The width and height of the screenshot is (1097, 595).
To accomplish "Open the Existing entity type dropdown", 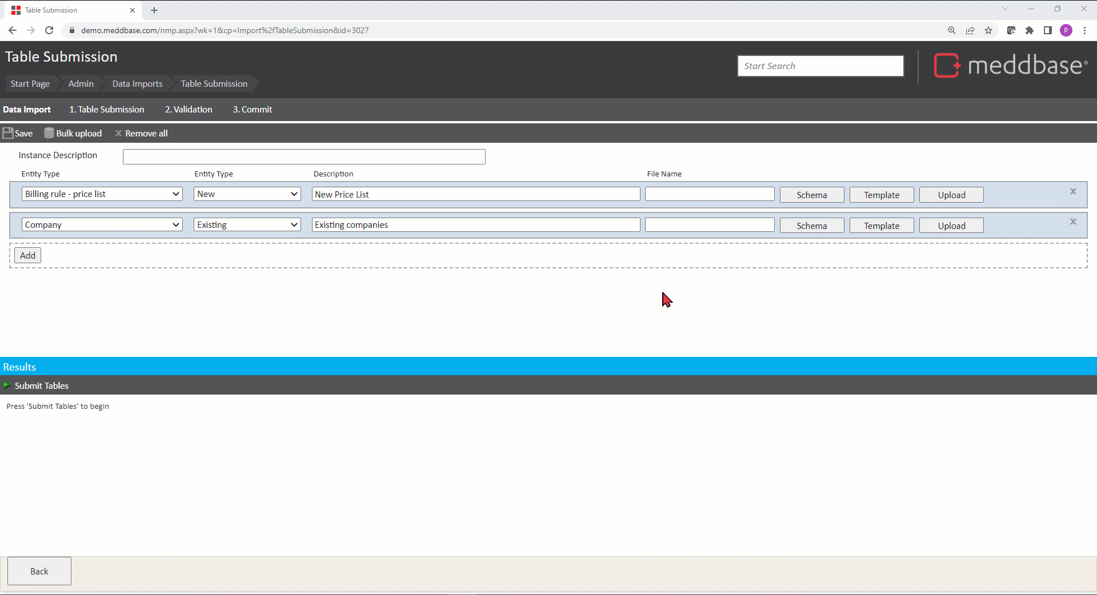I will [247, 225].
